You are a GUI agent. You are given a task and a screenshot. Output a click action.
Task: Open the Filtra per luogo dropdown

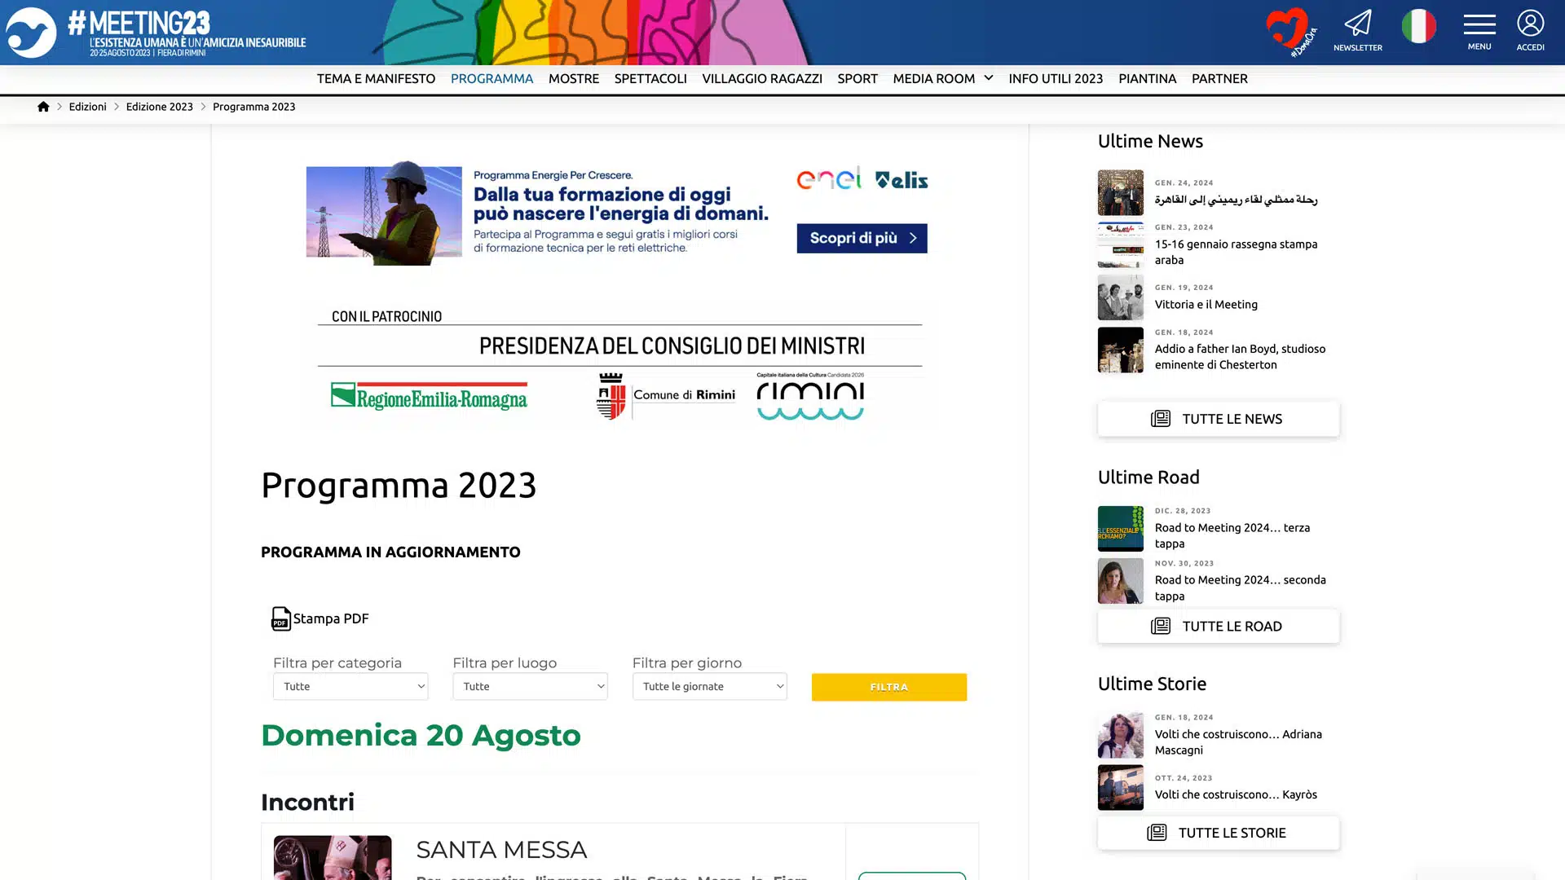[530, 686]
